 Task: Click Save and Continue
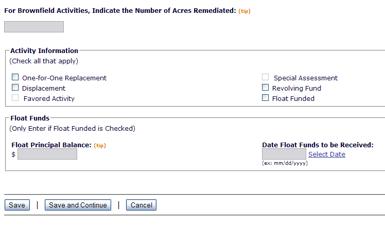pos(78,205)
